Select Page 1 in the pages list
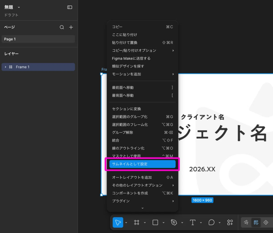This screenshot has width=273, height=233. click(38, 39)
